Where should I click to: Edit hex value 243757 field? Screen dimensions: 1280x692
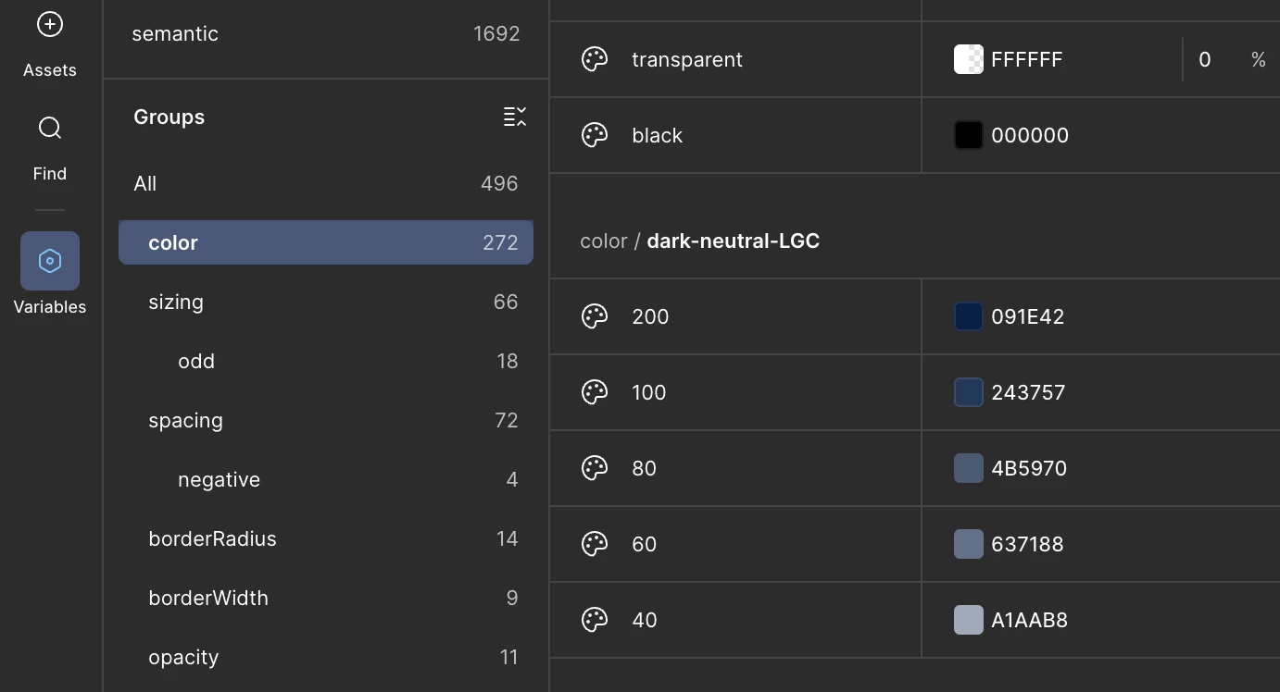pyautogui.click(x=1028, y=392)
